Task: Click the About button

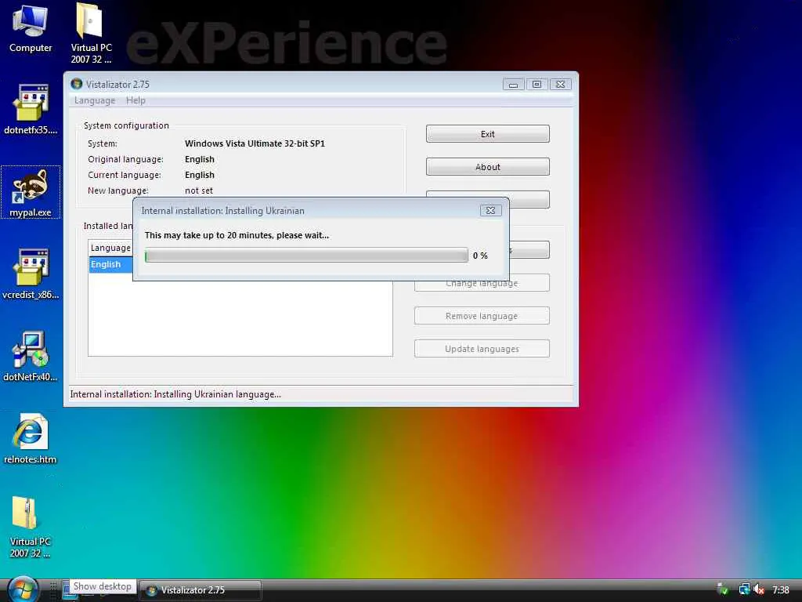Action: tap(487, 167)
